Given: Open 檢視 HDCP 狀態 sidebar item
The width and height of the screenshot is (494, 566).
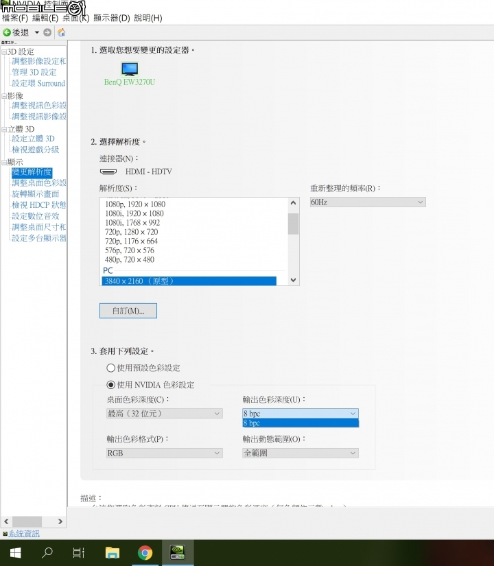Looking at the screenshot, I should [x=38, y=205].
